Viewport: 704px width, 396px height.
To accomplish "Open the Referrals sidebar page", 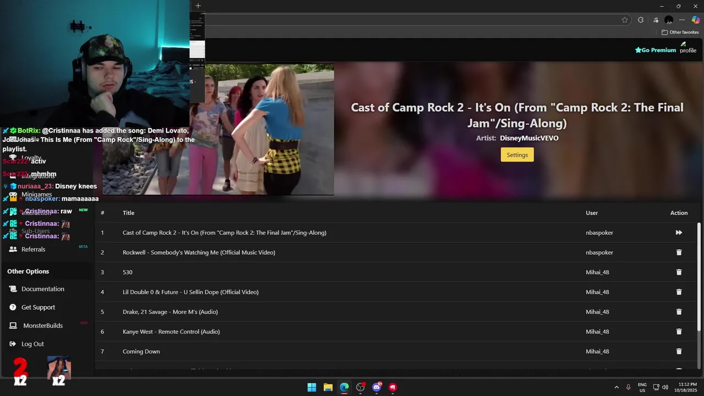I will coord(33,249).
